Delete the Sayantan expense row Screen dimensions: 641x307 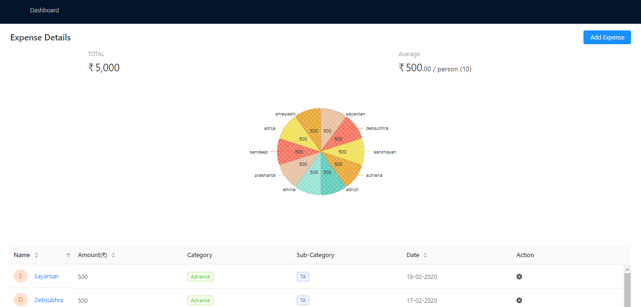point(519,277)
